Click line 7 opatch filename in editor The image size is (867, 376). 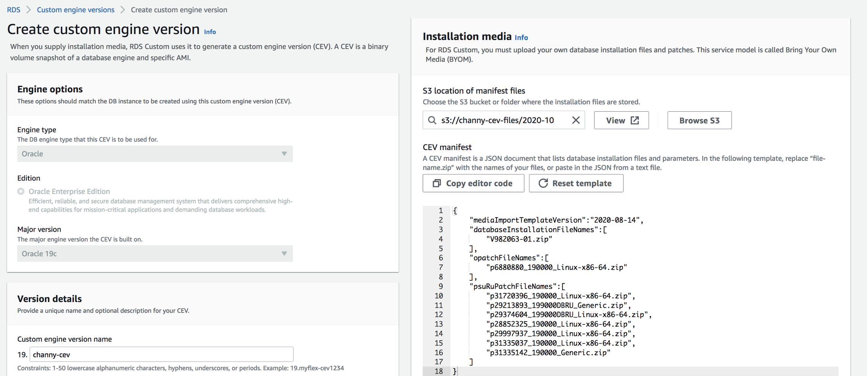[556, 267]
